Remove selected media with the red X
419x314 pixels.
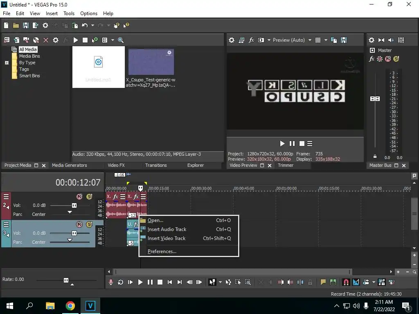click(46, 40)
